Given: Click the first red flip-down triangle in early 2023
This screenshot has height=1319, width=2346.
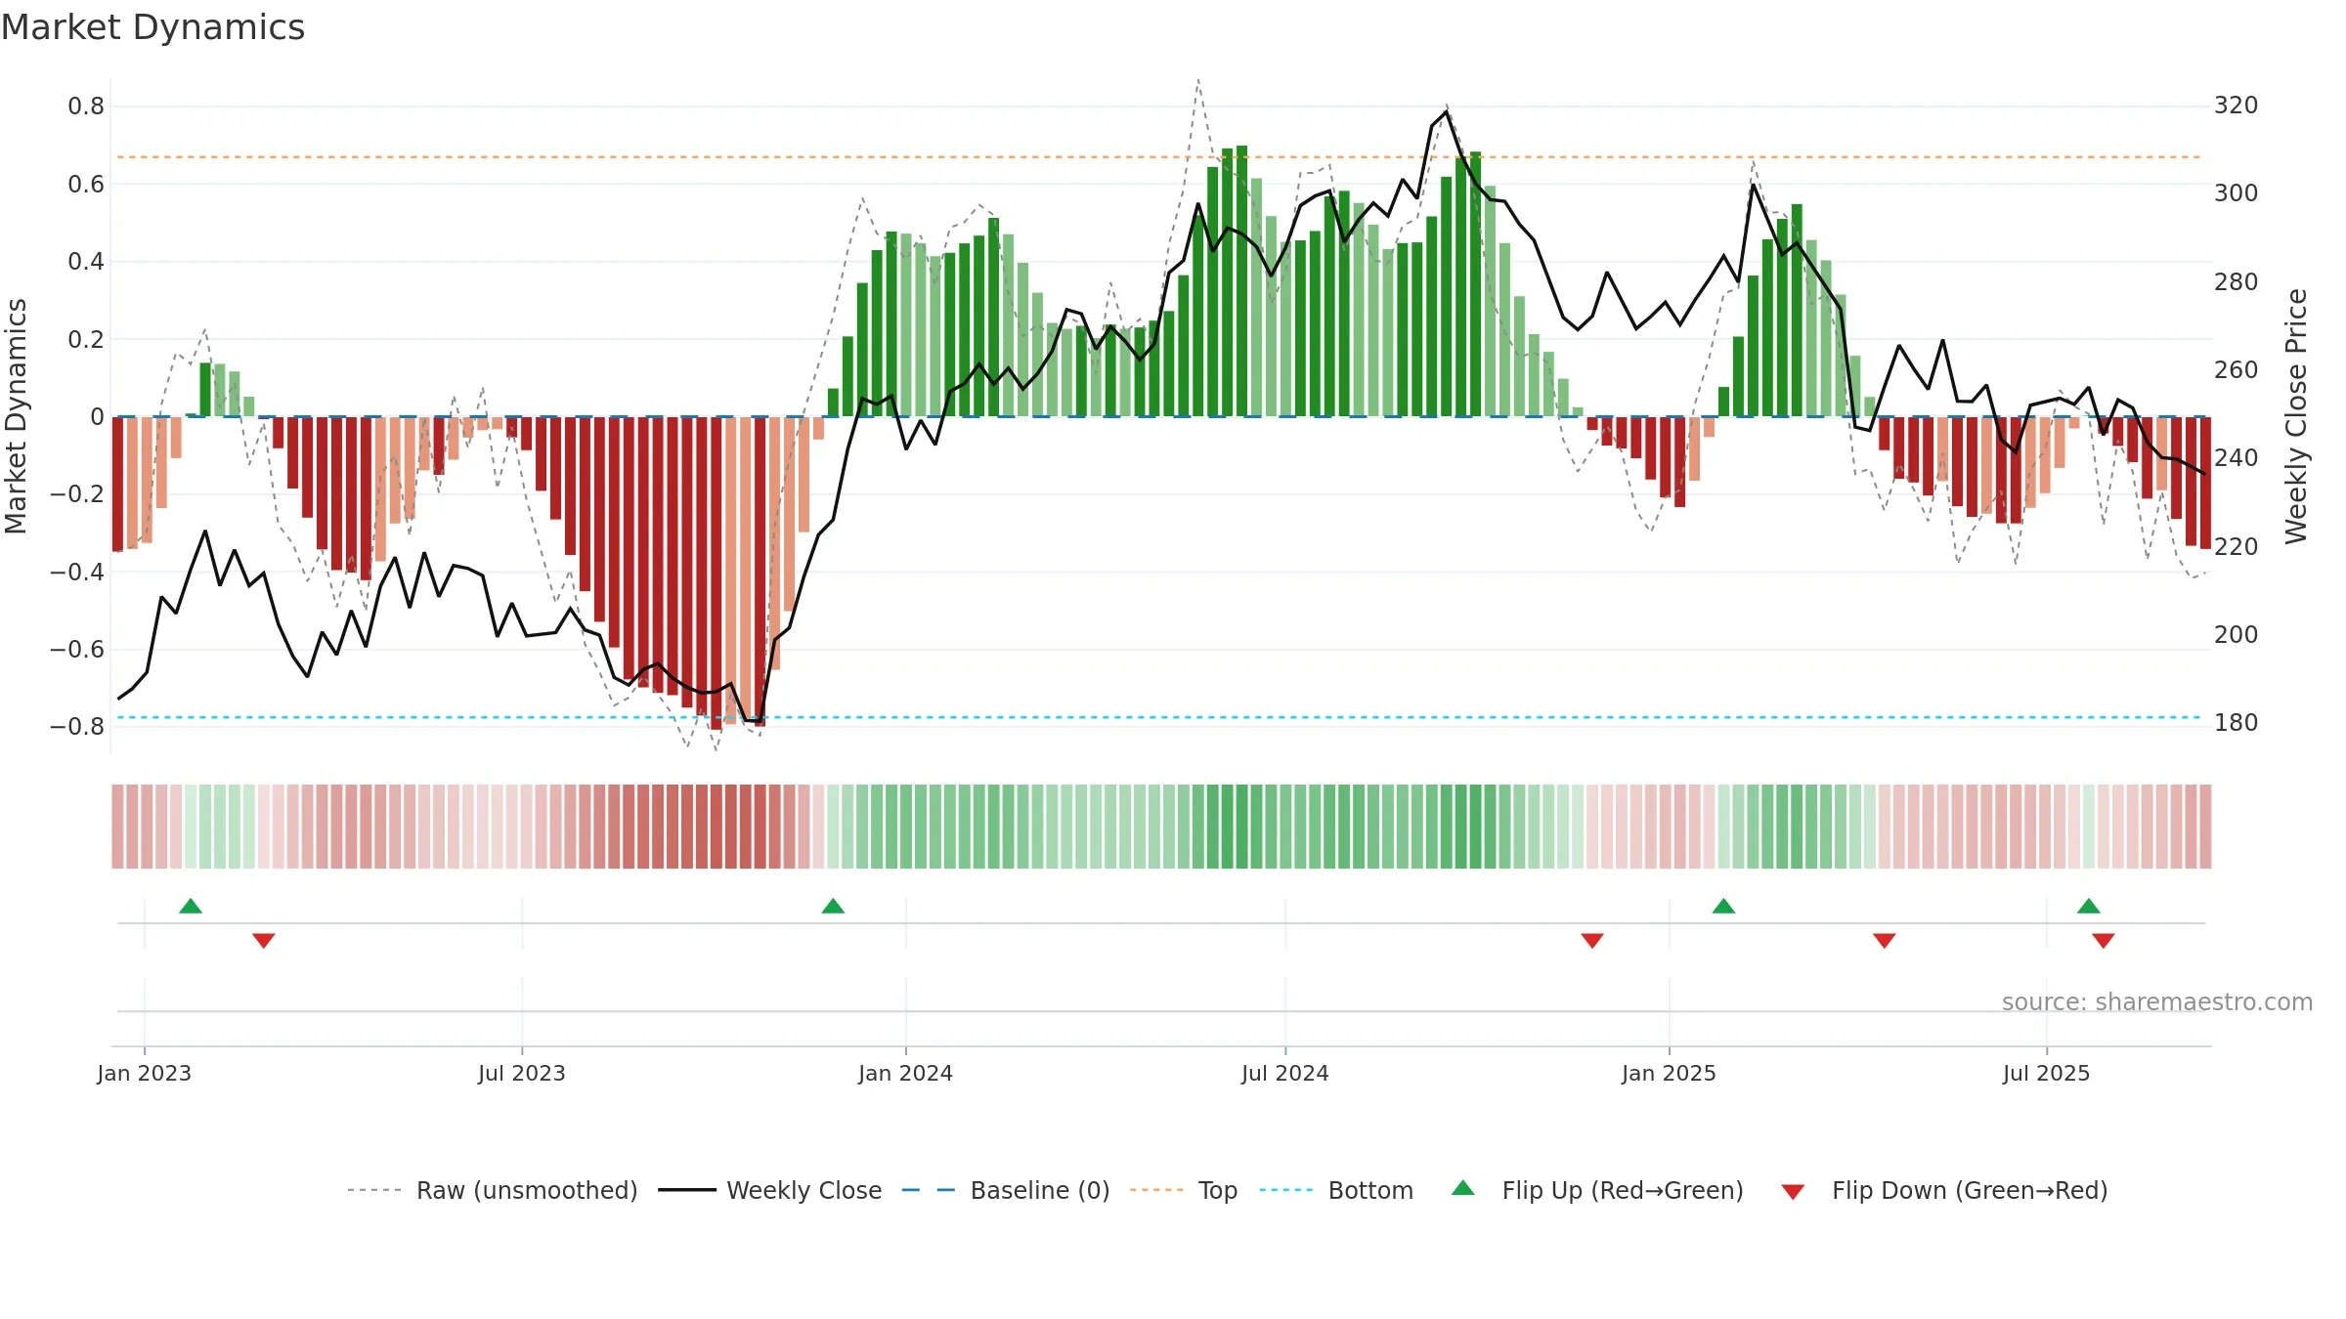Looking at the screenshot, I should pyautogui.click(x=264, y=940).
